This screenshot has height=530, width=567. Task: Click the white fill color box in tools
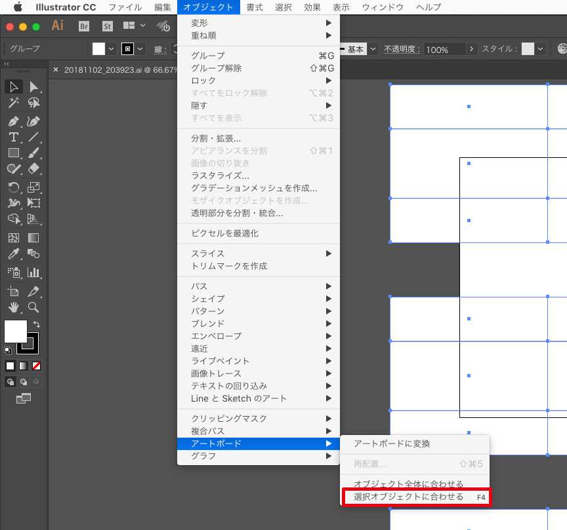[15, 331]
